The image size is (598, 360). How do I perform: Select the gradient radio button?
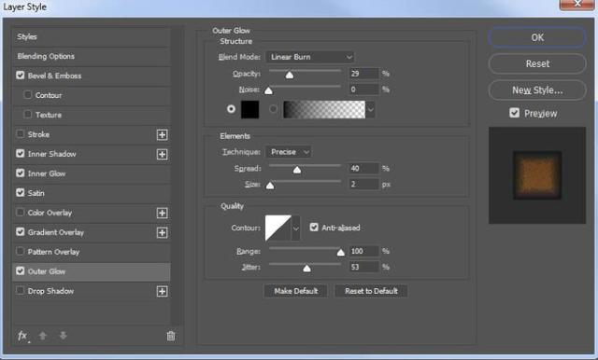point(273,109)
